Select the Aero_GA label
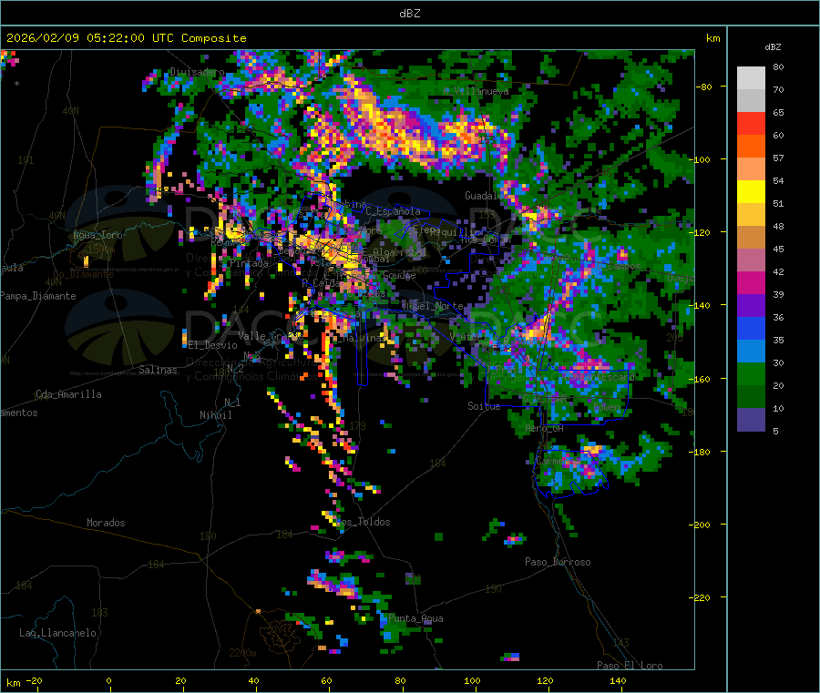Screen dimensions: 820x693 [545, 429]
